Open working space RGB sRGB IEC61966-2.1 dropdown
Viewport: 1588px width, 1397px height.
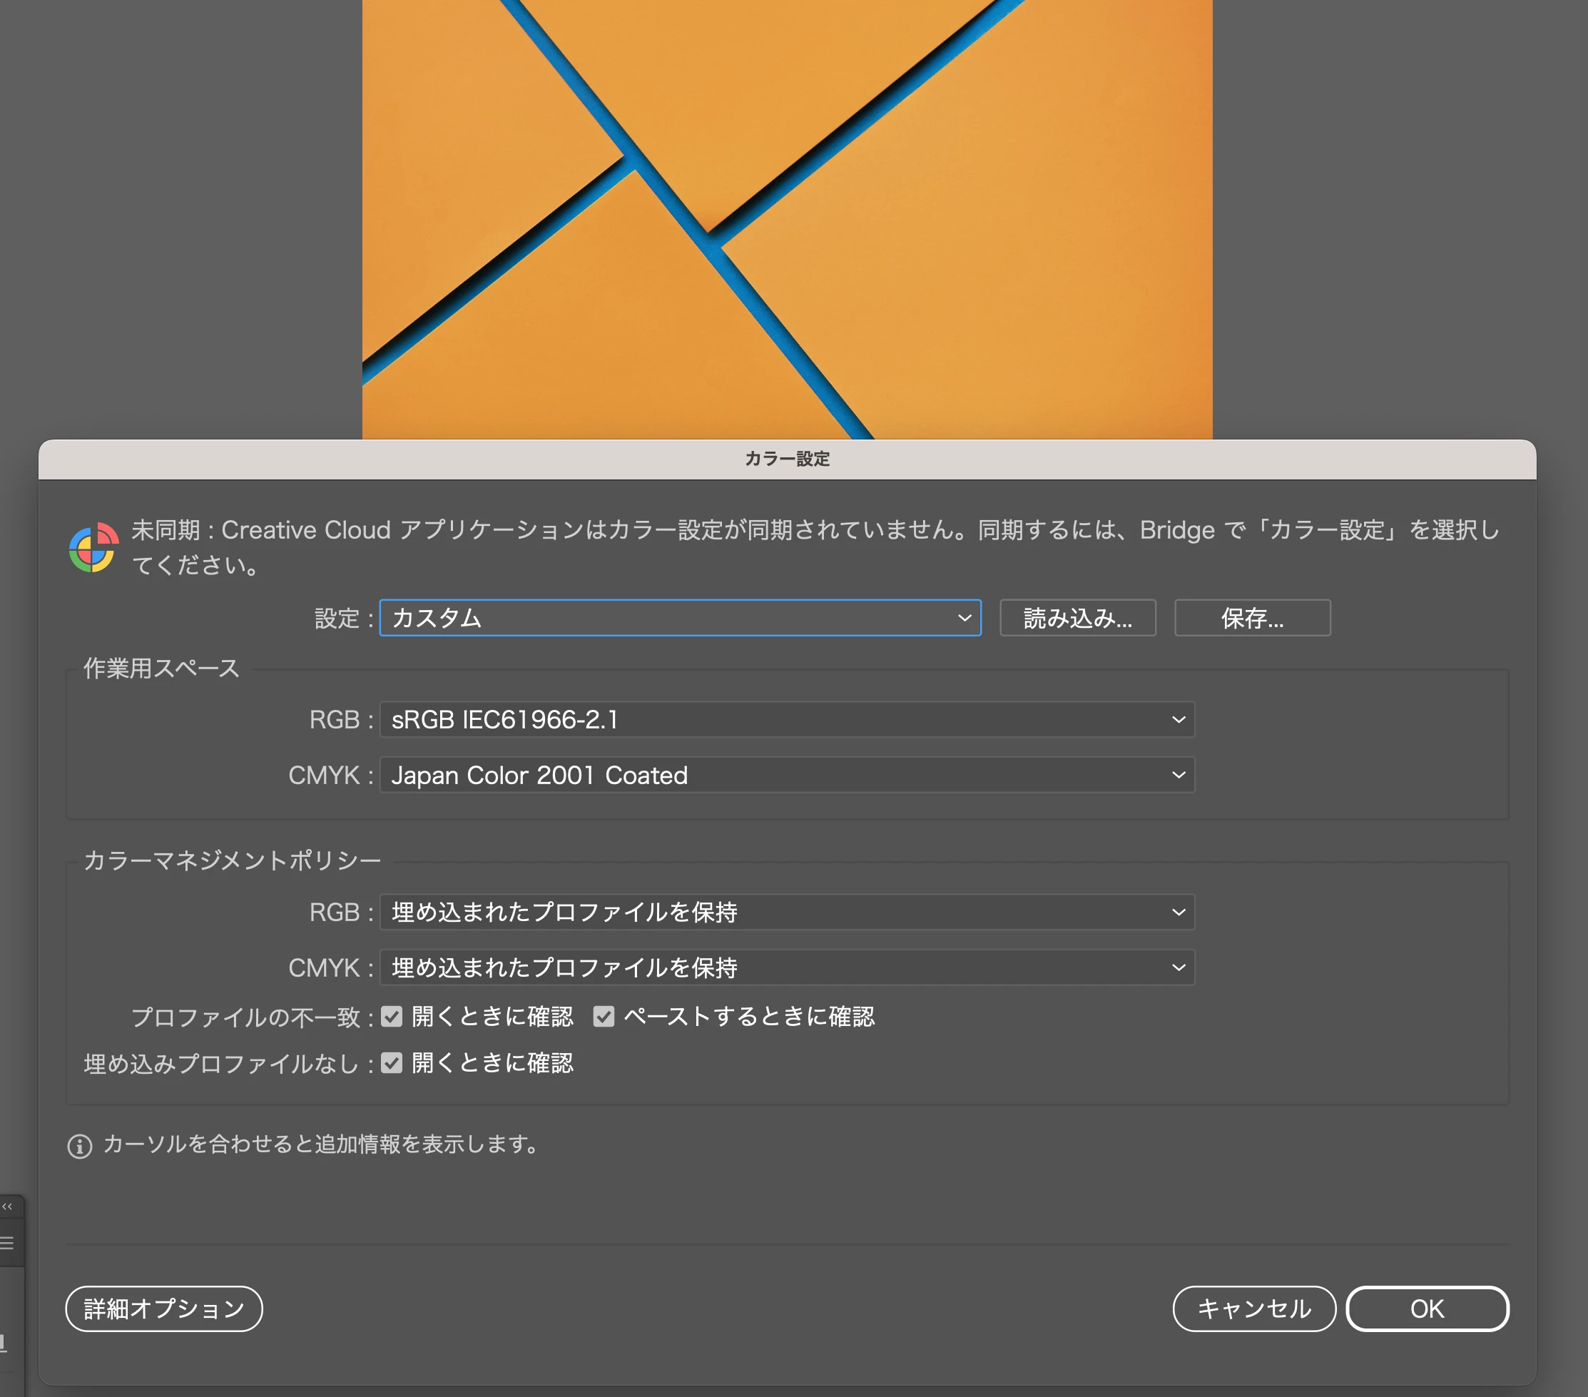coord(786,719)
